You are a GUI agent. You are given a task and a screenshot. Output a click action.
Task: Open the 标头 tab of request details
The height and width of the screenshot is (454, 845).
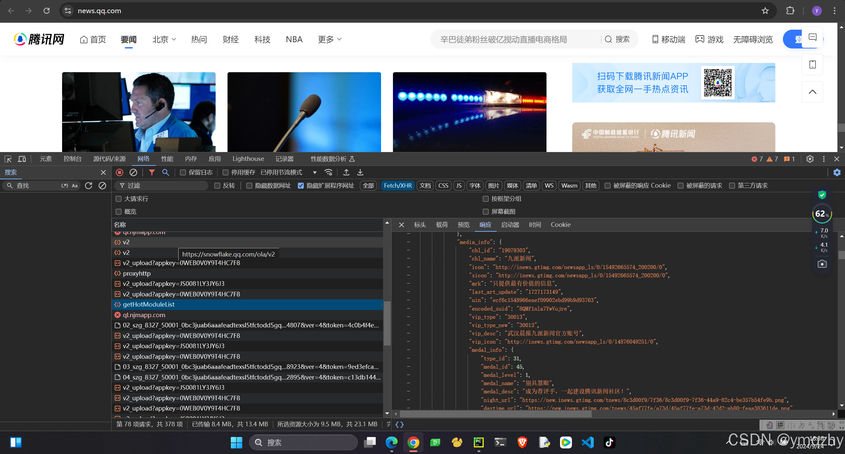(x=420, y=225)
